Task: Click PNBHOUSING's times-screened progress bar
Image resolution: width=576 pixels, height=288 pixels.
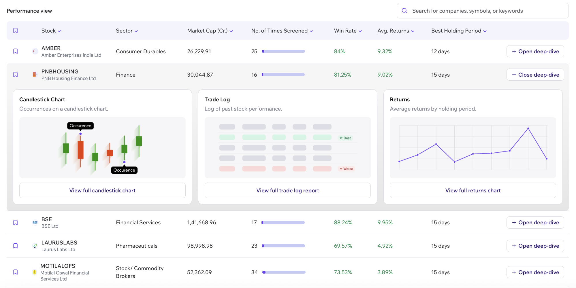Action: point(283,75)
